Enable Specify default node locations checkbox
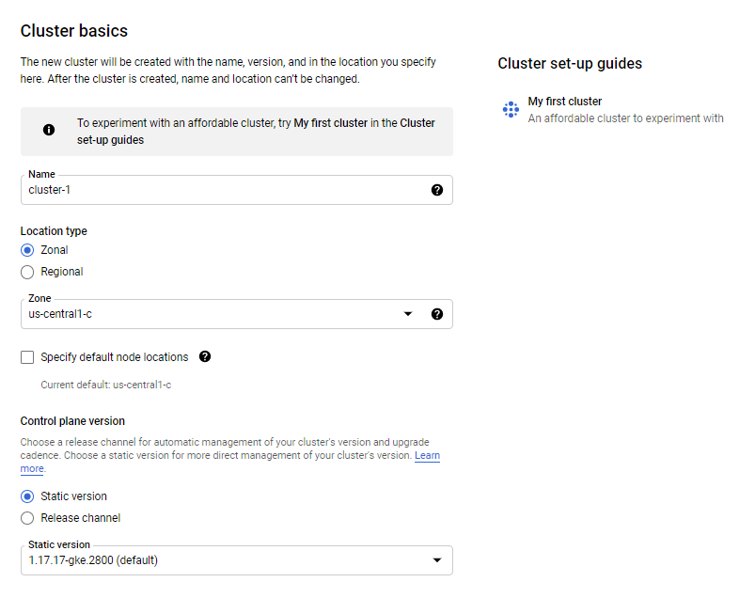The image size is (755, 598). pos(27,357)
